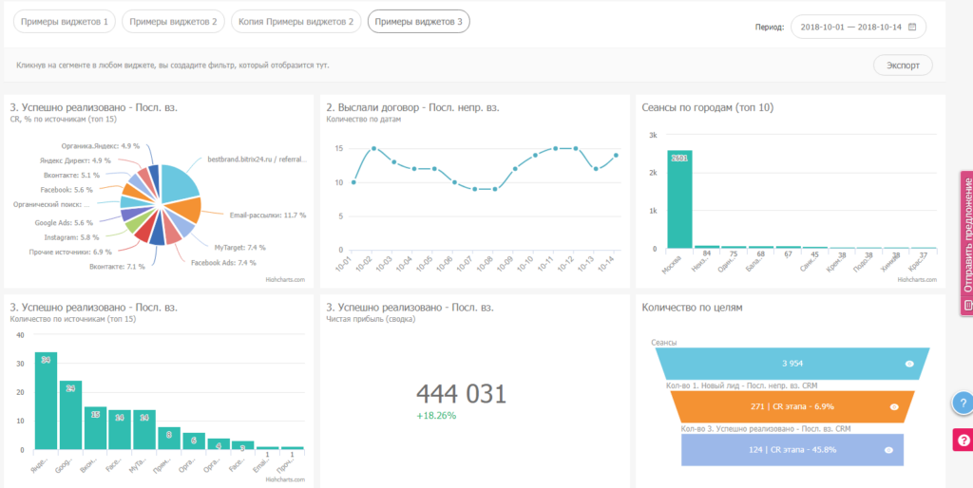This screenshot has width=973, height=488.
Task: Select the Примеры виджетов 3 tab
Action: 418,21
